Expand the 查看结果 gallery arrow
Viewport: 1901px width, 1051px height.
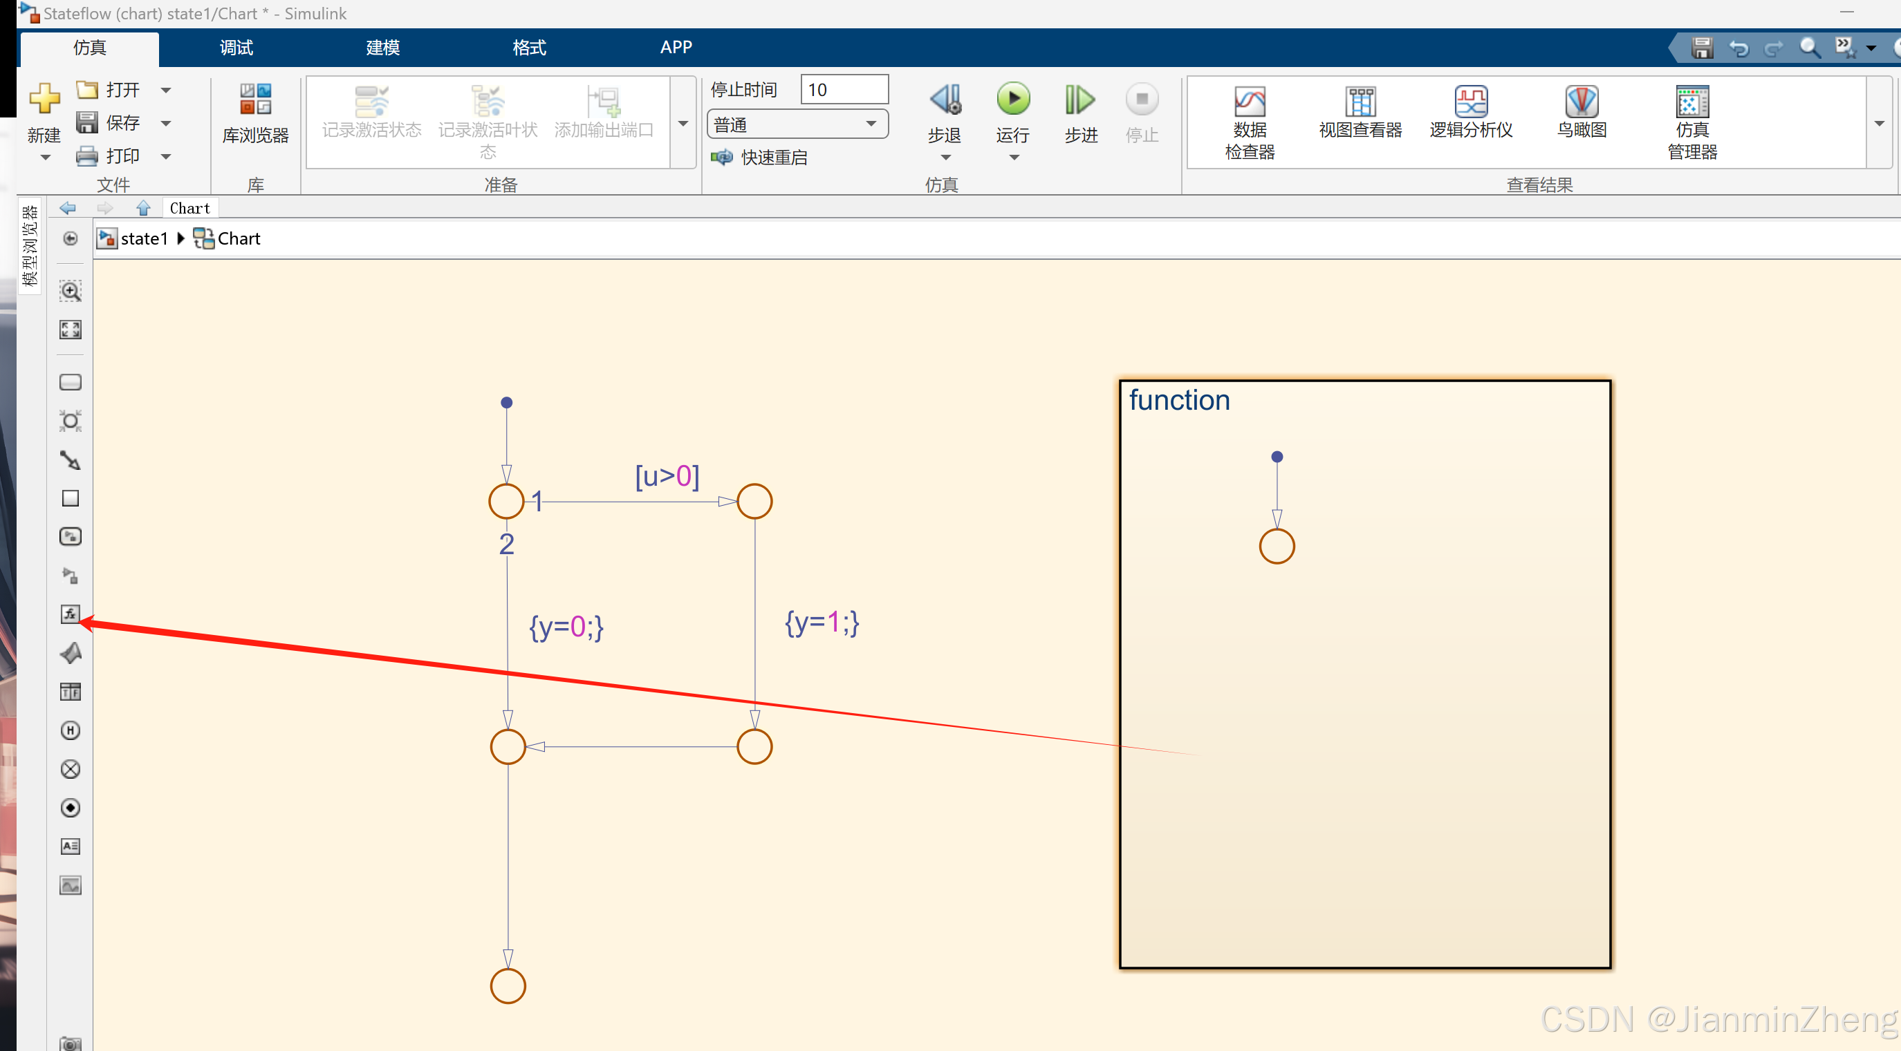click(x=1879, y=123)
